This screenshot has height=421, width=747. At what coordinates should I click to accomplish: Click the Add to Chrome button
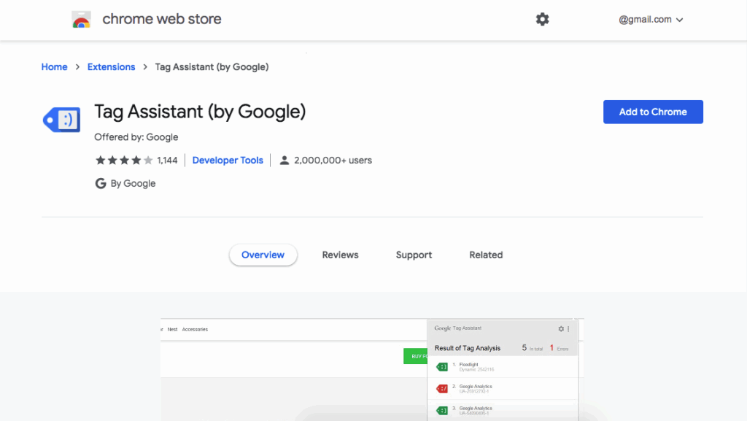[653, 112]
